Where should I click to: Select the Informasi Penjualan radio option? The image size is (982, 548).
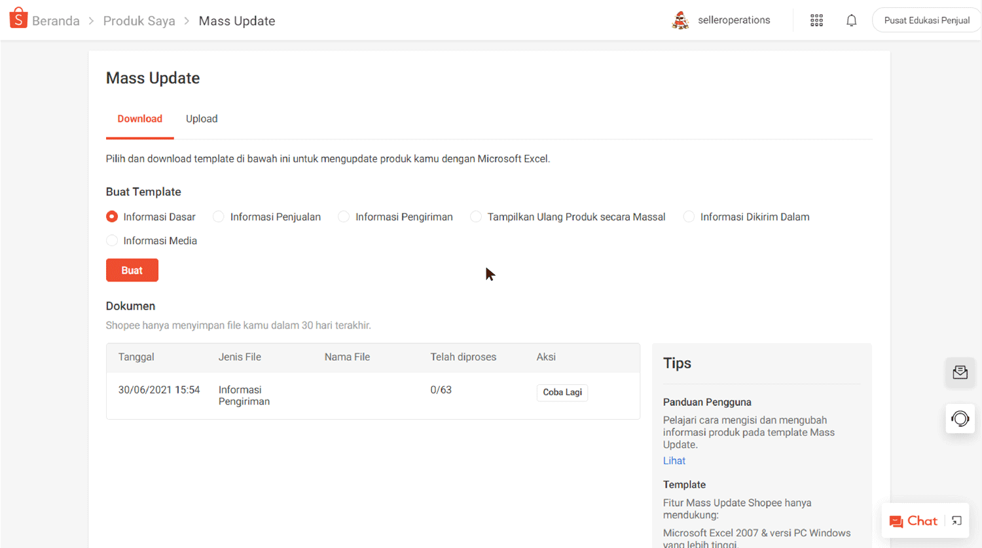pos(219,217)
